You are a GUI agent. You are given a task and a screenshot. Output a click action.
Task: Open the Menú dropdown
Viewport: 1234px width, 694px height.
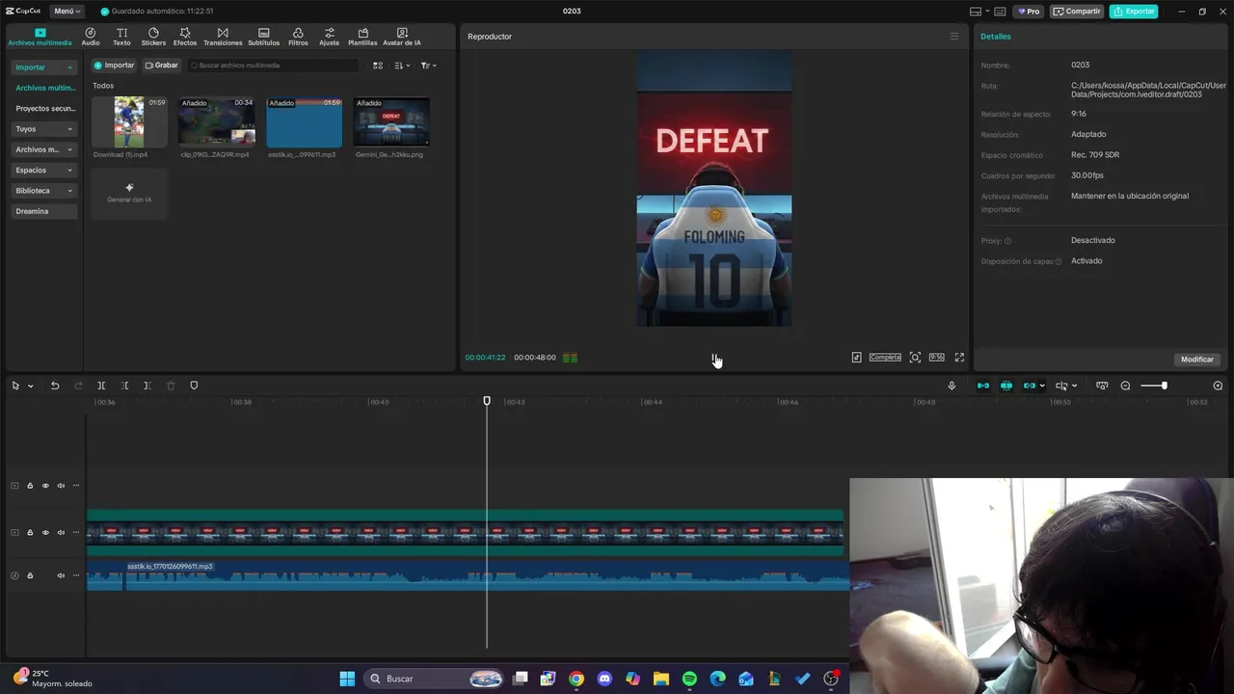click(67, 12)
